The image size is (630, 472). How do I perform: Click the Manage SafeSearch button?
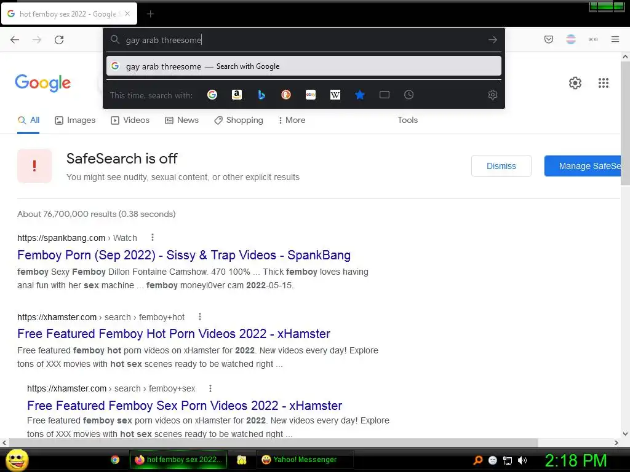click(x=583, y=166)
